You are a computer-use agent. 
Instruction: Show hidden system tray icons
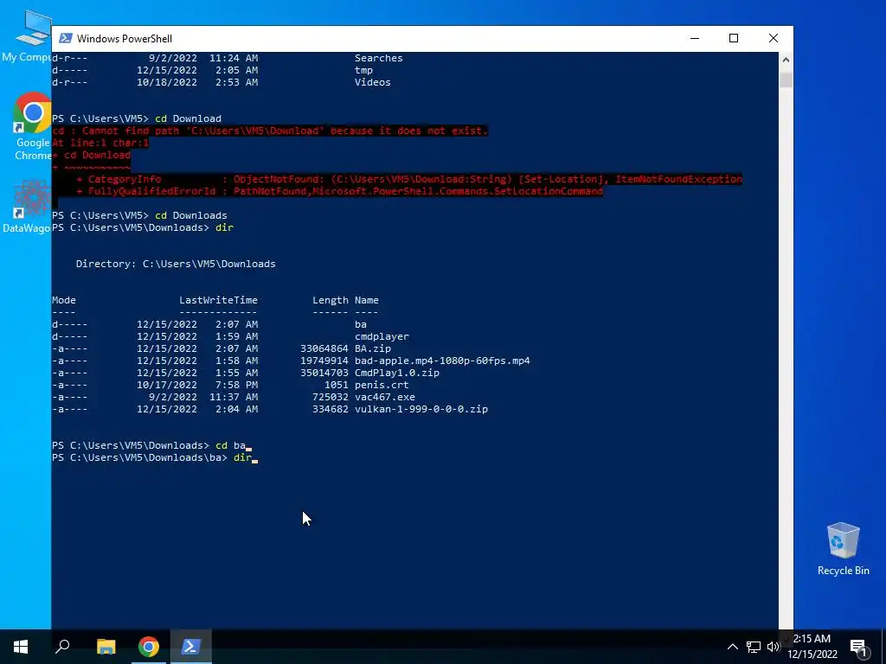(732, 647)
